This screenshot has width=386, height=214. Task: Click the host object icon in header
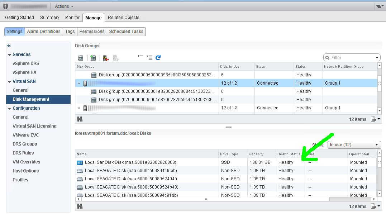pyautogui.click(x=5, y=6)
